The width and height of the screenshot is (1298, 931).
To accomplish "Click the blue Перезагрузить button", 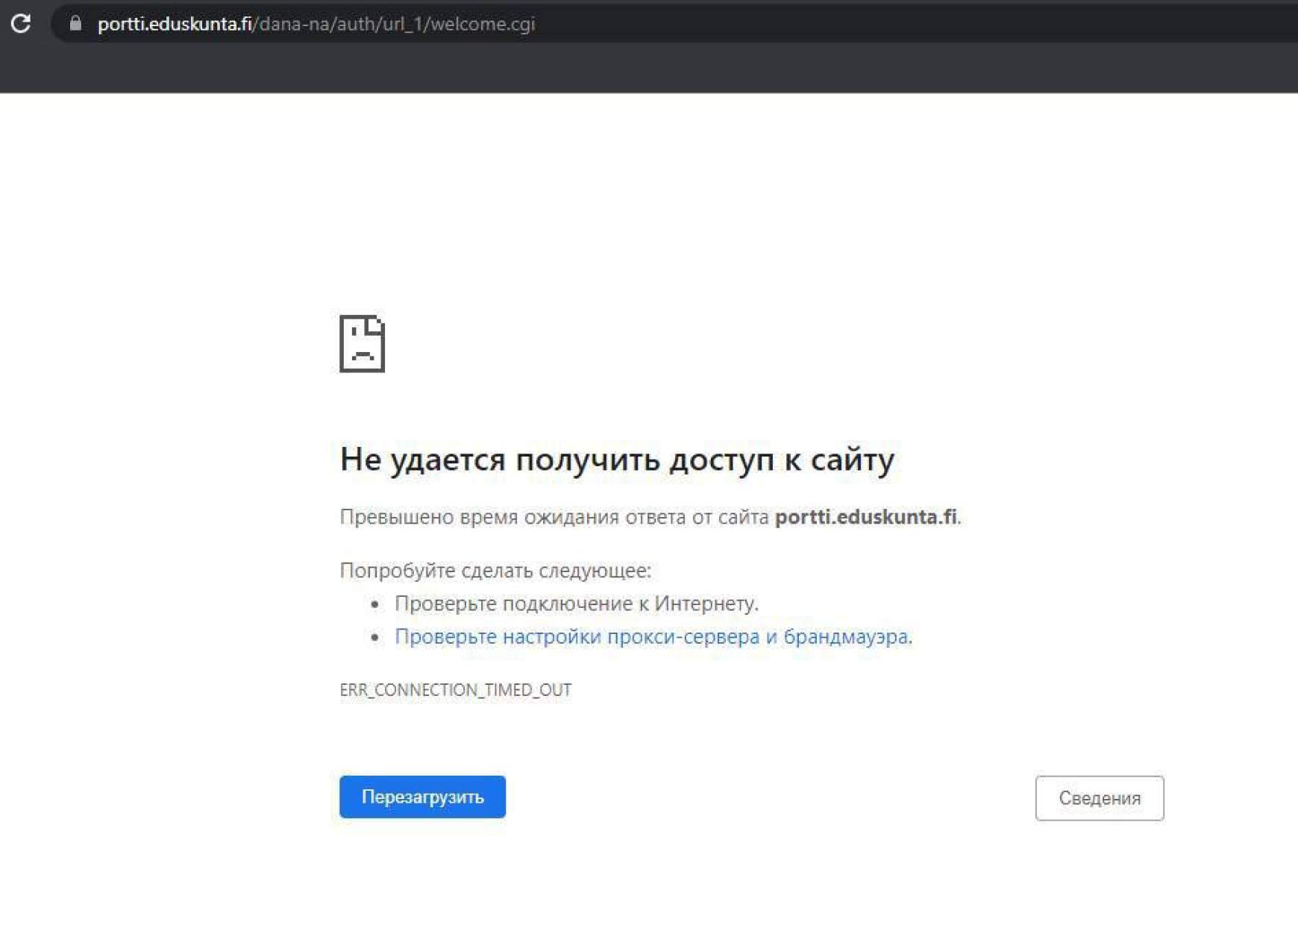I will [x=422, y=797].
